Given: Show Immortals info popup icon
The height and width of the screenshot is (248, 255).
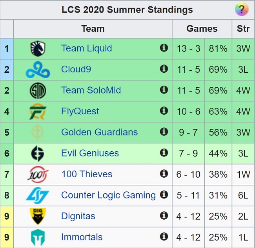Looking at the screenshot, I should [164, 237].
